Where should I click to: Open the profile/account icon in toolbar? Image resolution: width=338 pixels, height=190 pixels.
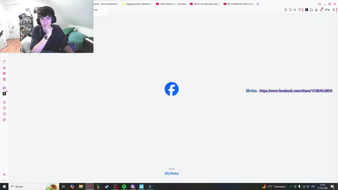[316, 10]
